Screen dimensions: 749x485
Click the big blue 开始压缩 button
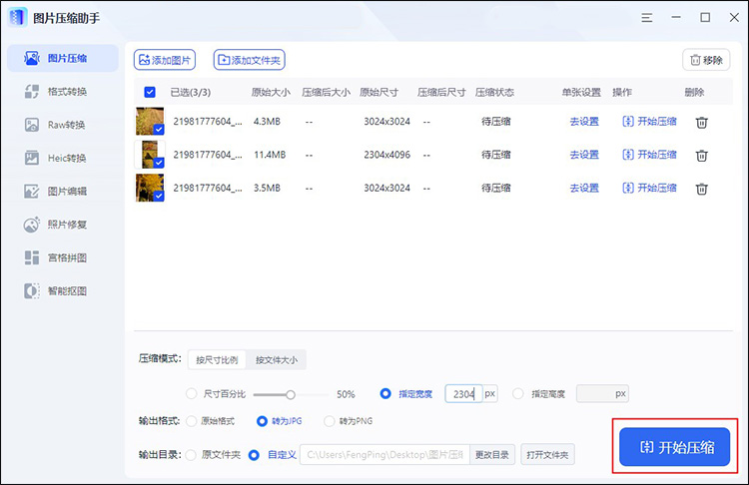tap(674, 447)
